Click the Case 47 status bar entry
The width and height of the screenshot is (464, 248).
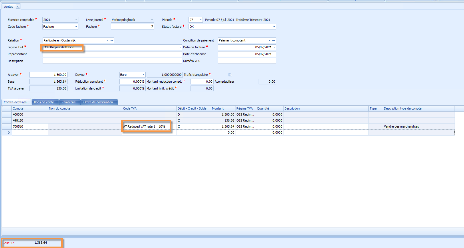8,243
